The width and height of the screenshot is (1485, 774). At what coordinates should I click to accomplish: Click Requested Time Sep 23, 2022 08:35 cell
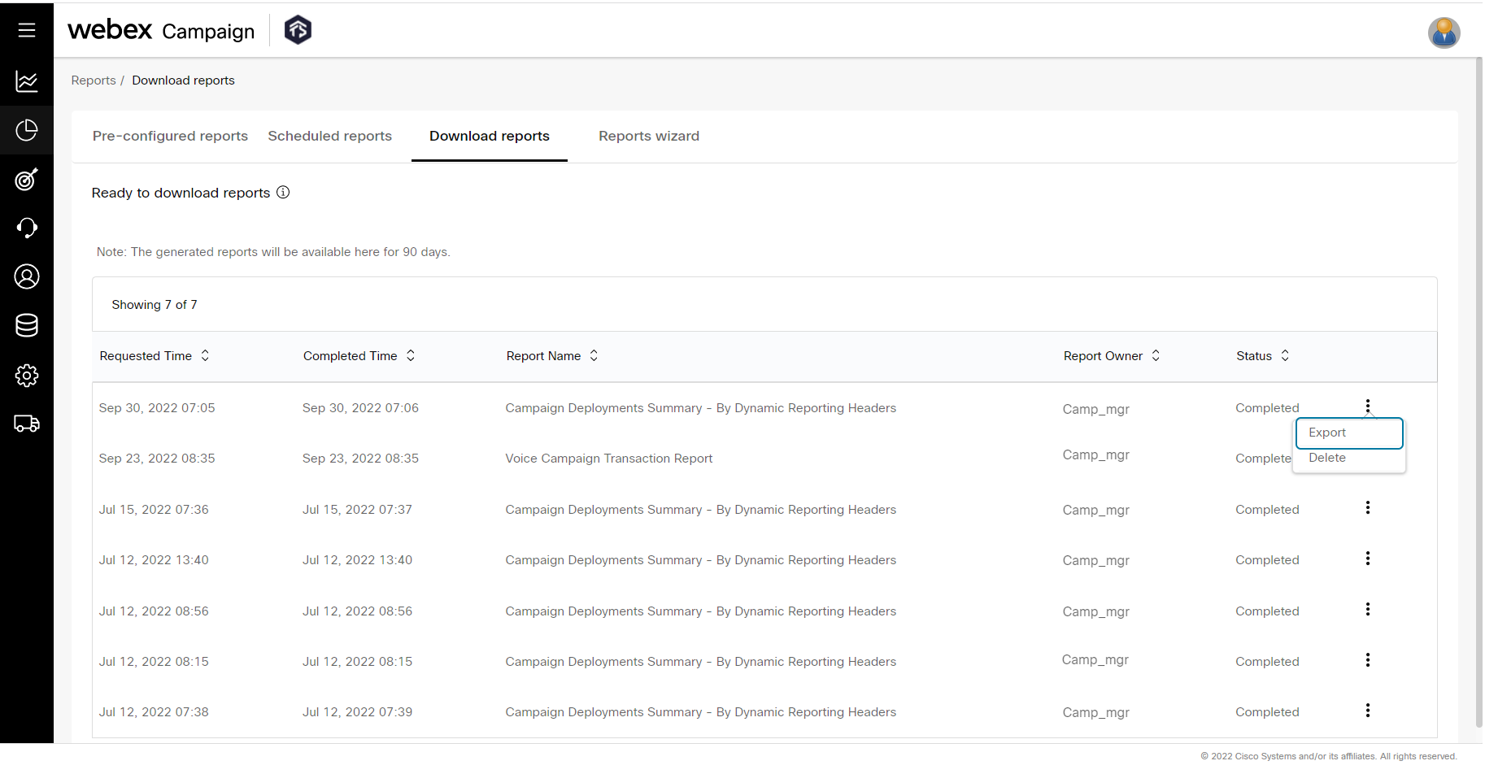[x=157, y=459]
